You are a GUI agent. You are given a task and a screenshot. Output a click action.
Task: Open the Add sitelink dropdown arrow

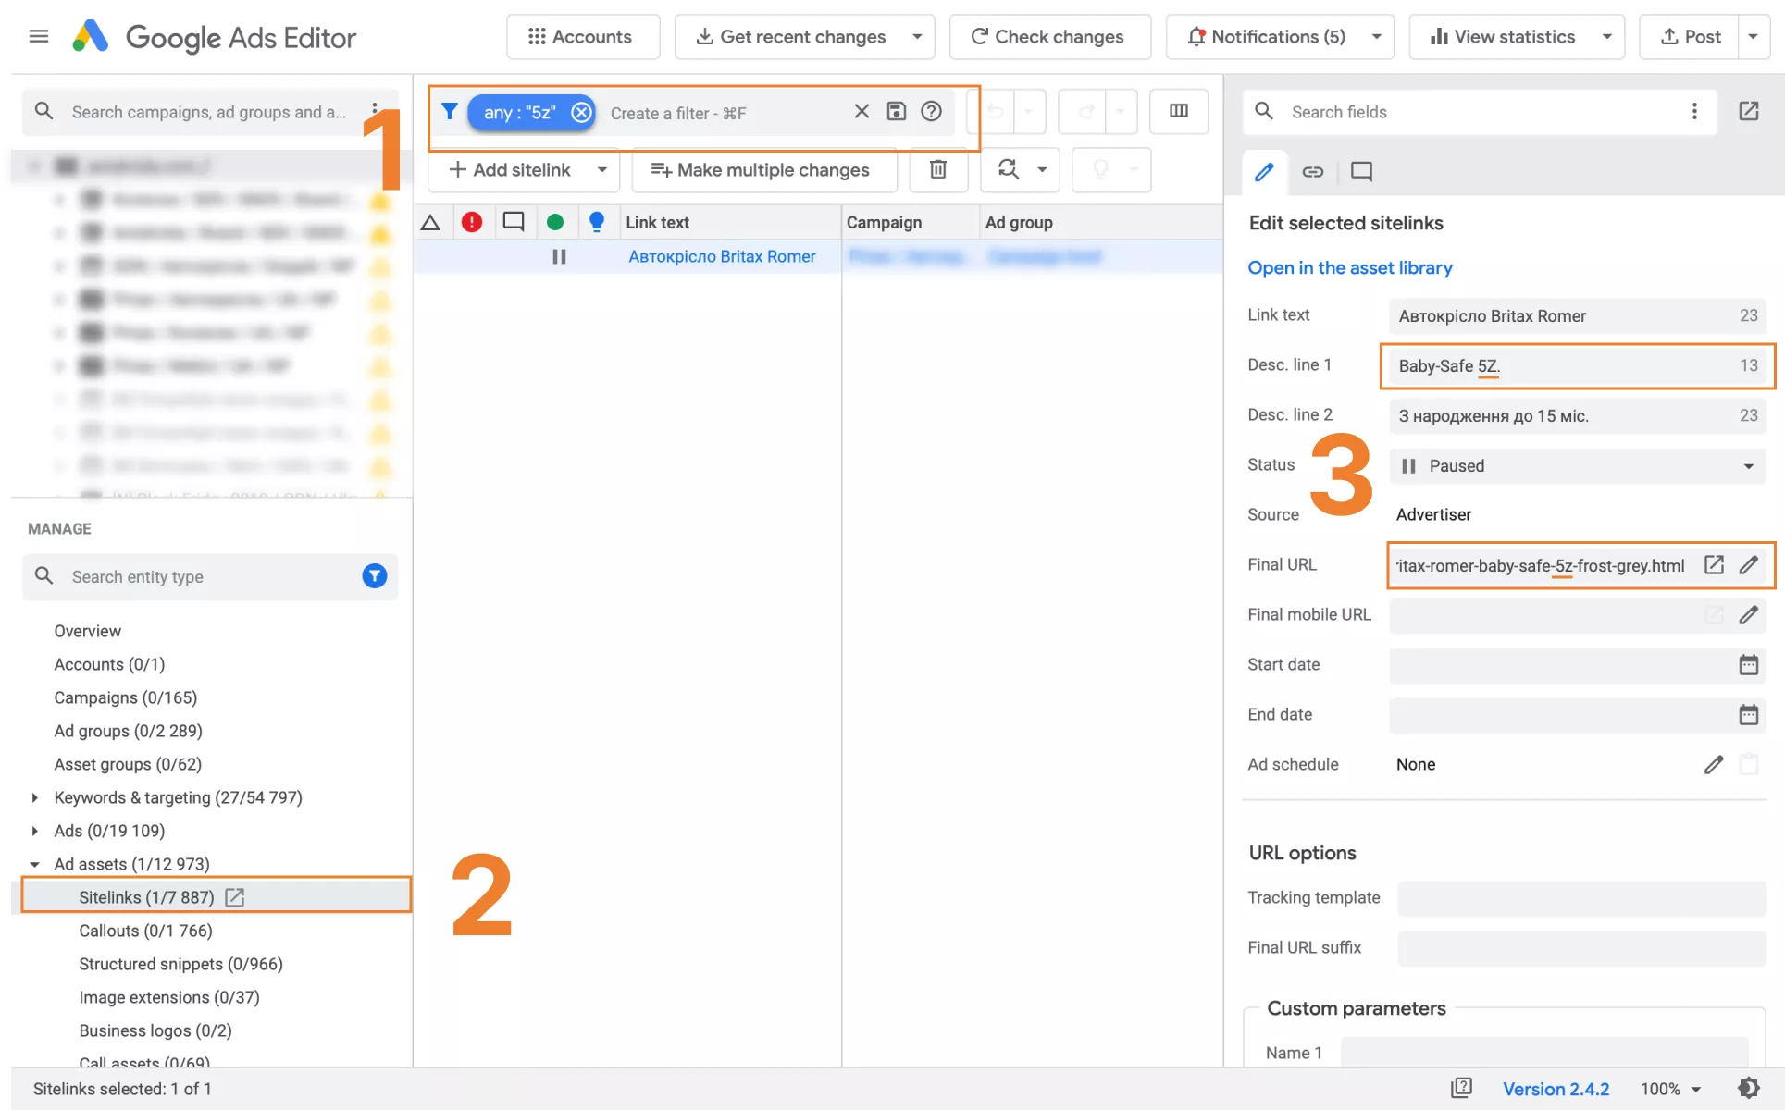point(602,169)
